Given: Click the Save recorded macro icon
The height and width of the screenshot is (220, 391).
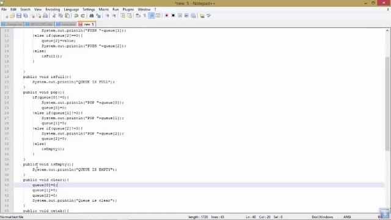Looking at the screenshot, I should [x=193, y=16].
